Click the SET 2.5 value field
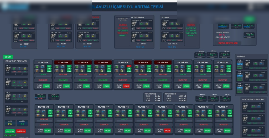This screenshot has width=269, height=138. (x=10, y=123)
